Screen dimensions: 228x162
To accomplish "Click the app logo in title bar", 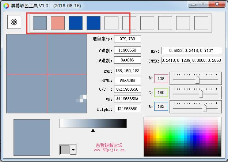I will point(5,6).
